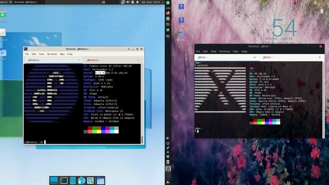Click the MX terminal vertical scrollbar
The width and height of the screenshot is (329, 185).
click(x=323, y=100)
